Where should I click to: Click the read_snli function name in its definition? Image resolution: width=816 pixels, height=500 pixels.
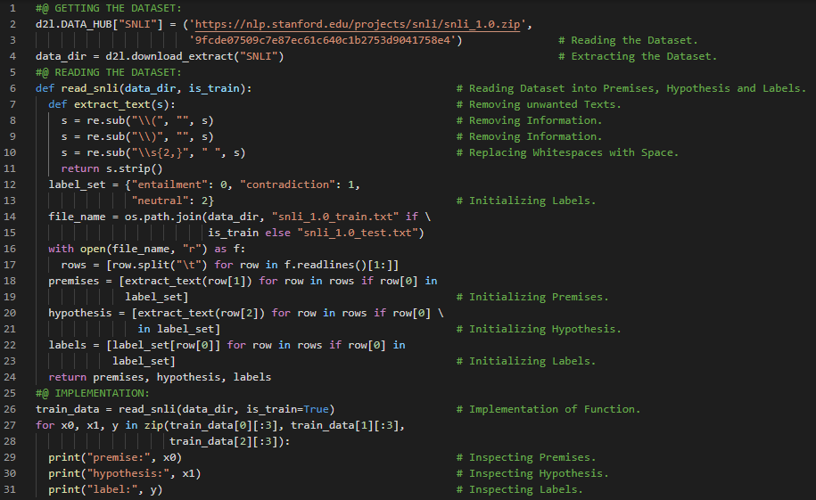pos(89,88)
